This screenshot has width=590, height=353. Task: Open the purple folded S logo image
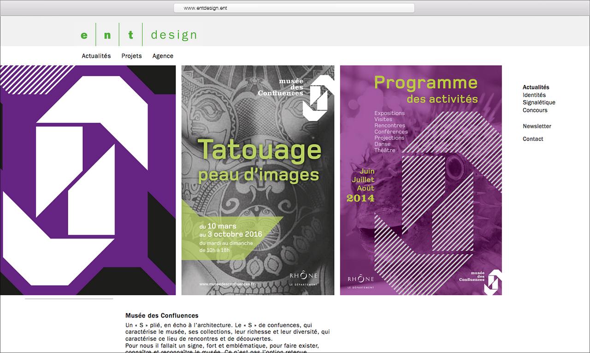88,180
